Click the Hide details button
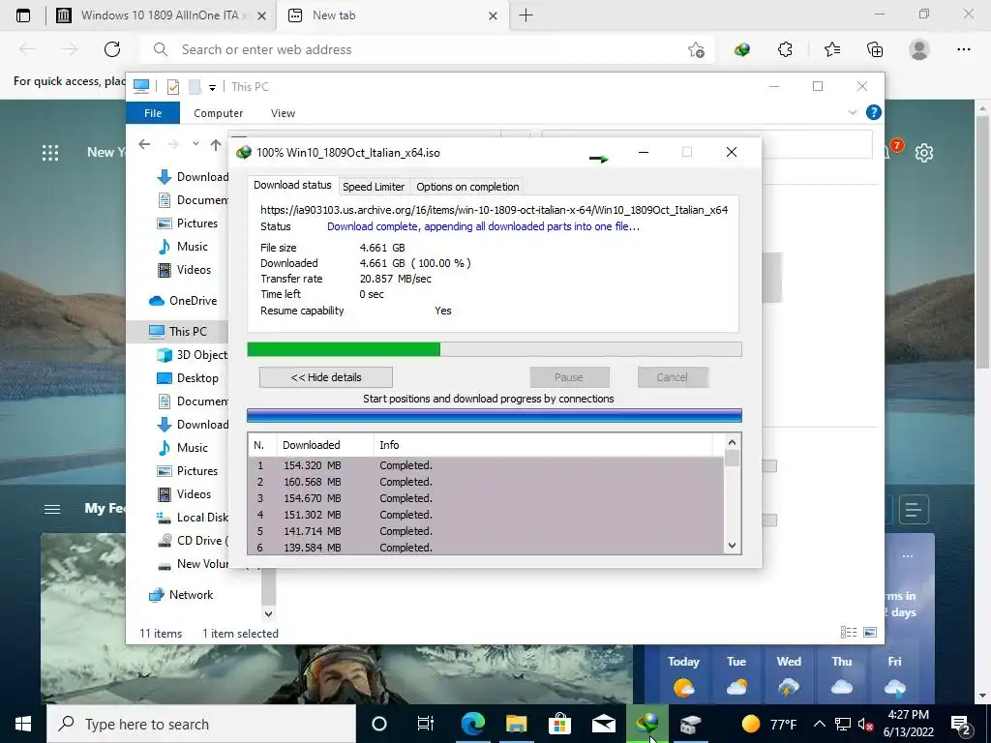This screenshot has height=743, width=991. point(326,377)
